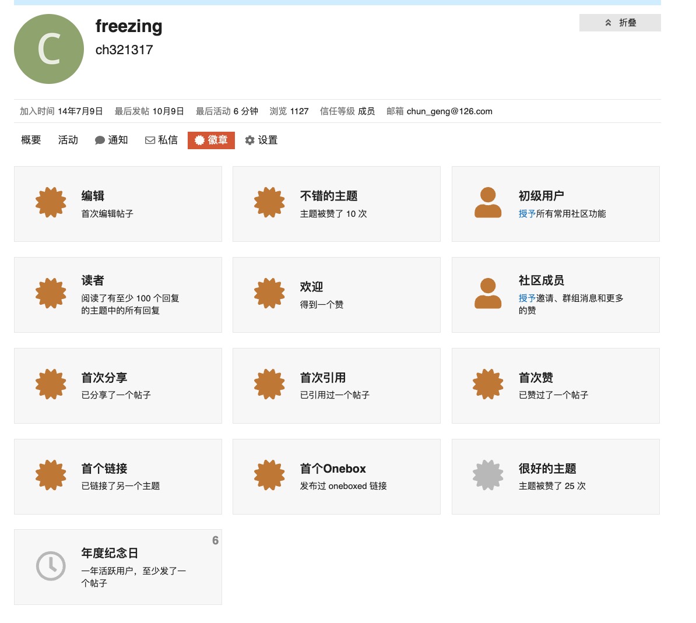The image size is (696, 623).
Task: Go to the 私信 messages tab
Action: point(161,140)
